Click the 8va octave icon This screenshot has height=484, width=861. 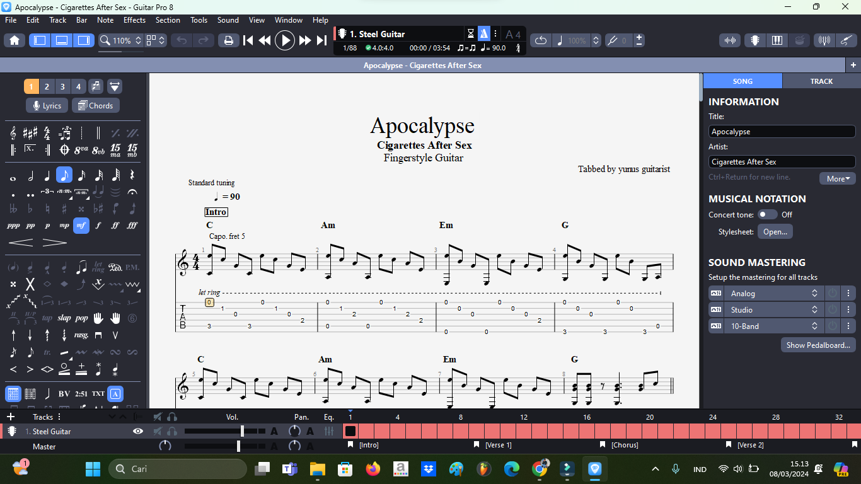(x=81, y=150)
